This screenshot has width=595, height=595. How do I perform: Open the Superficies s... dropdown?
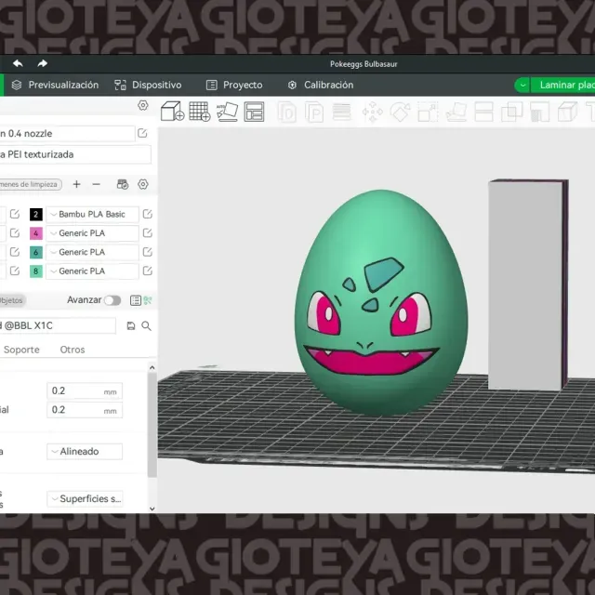pos(85,499)
